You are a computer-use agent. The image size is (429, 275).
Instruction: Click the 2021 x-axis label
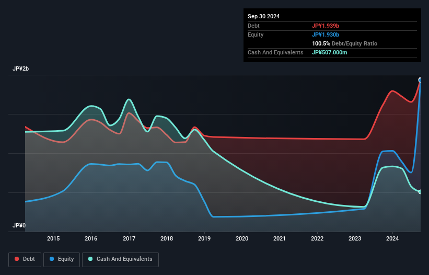tap(280, 238)
